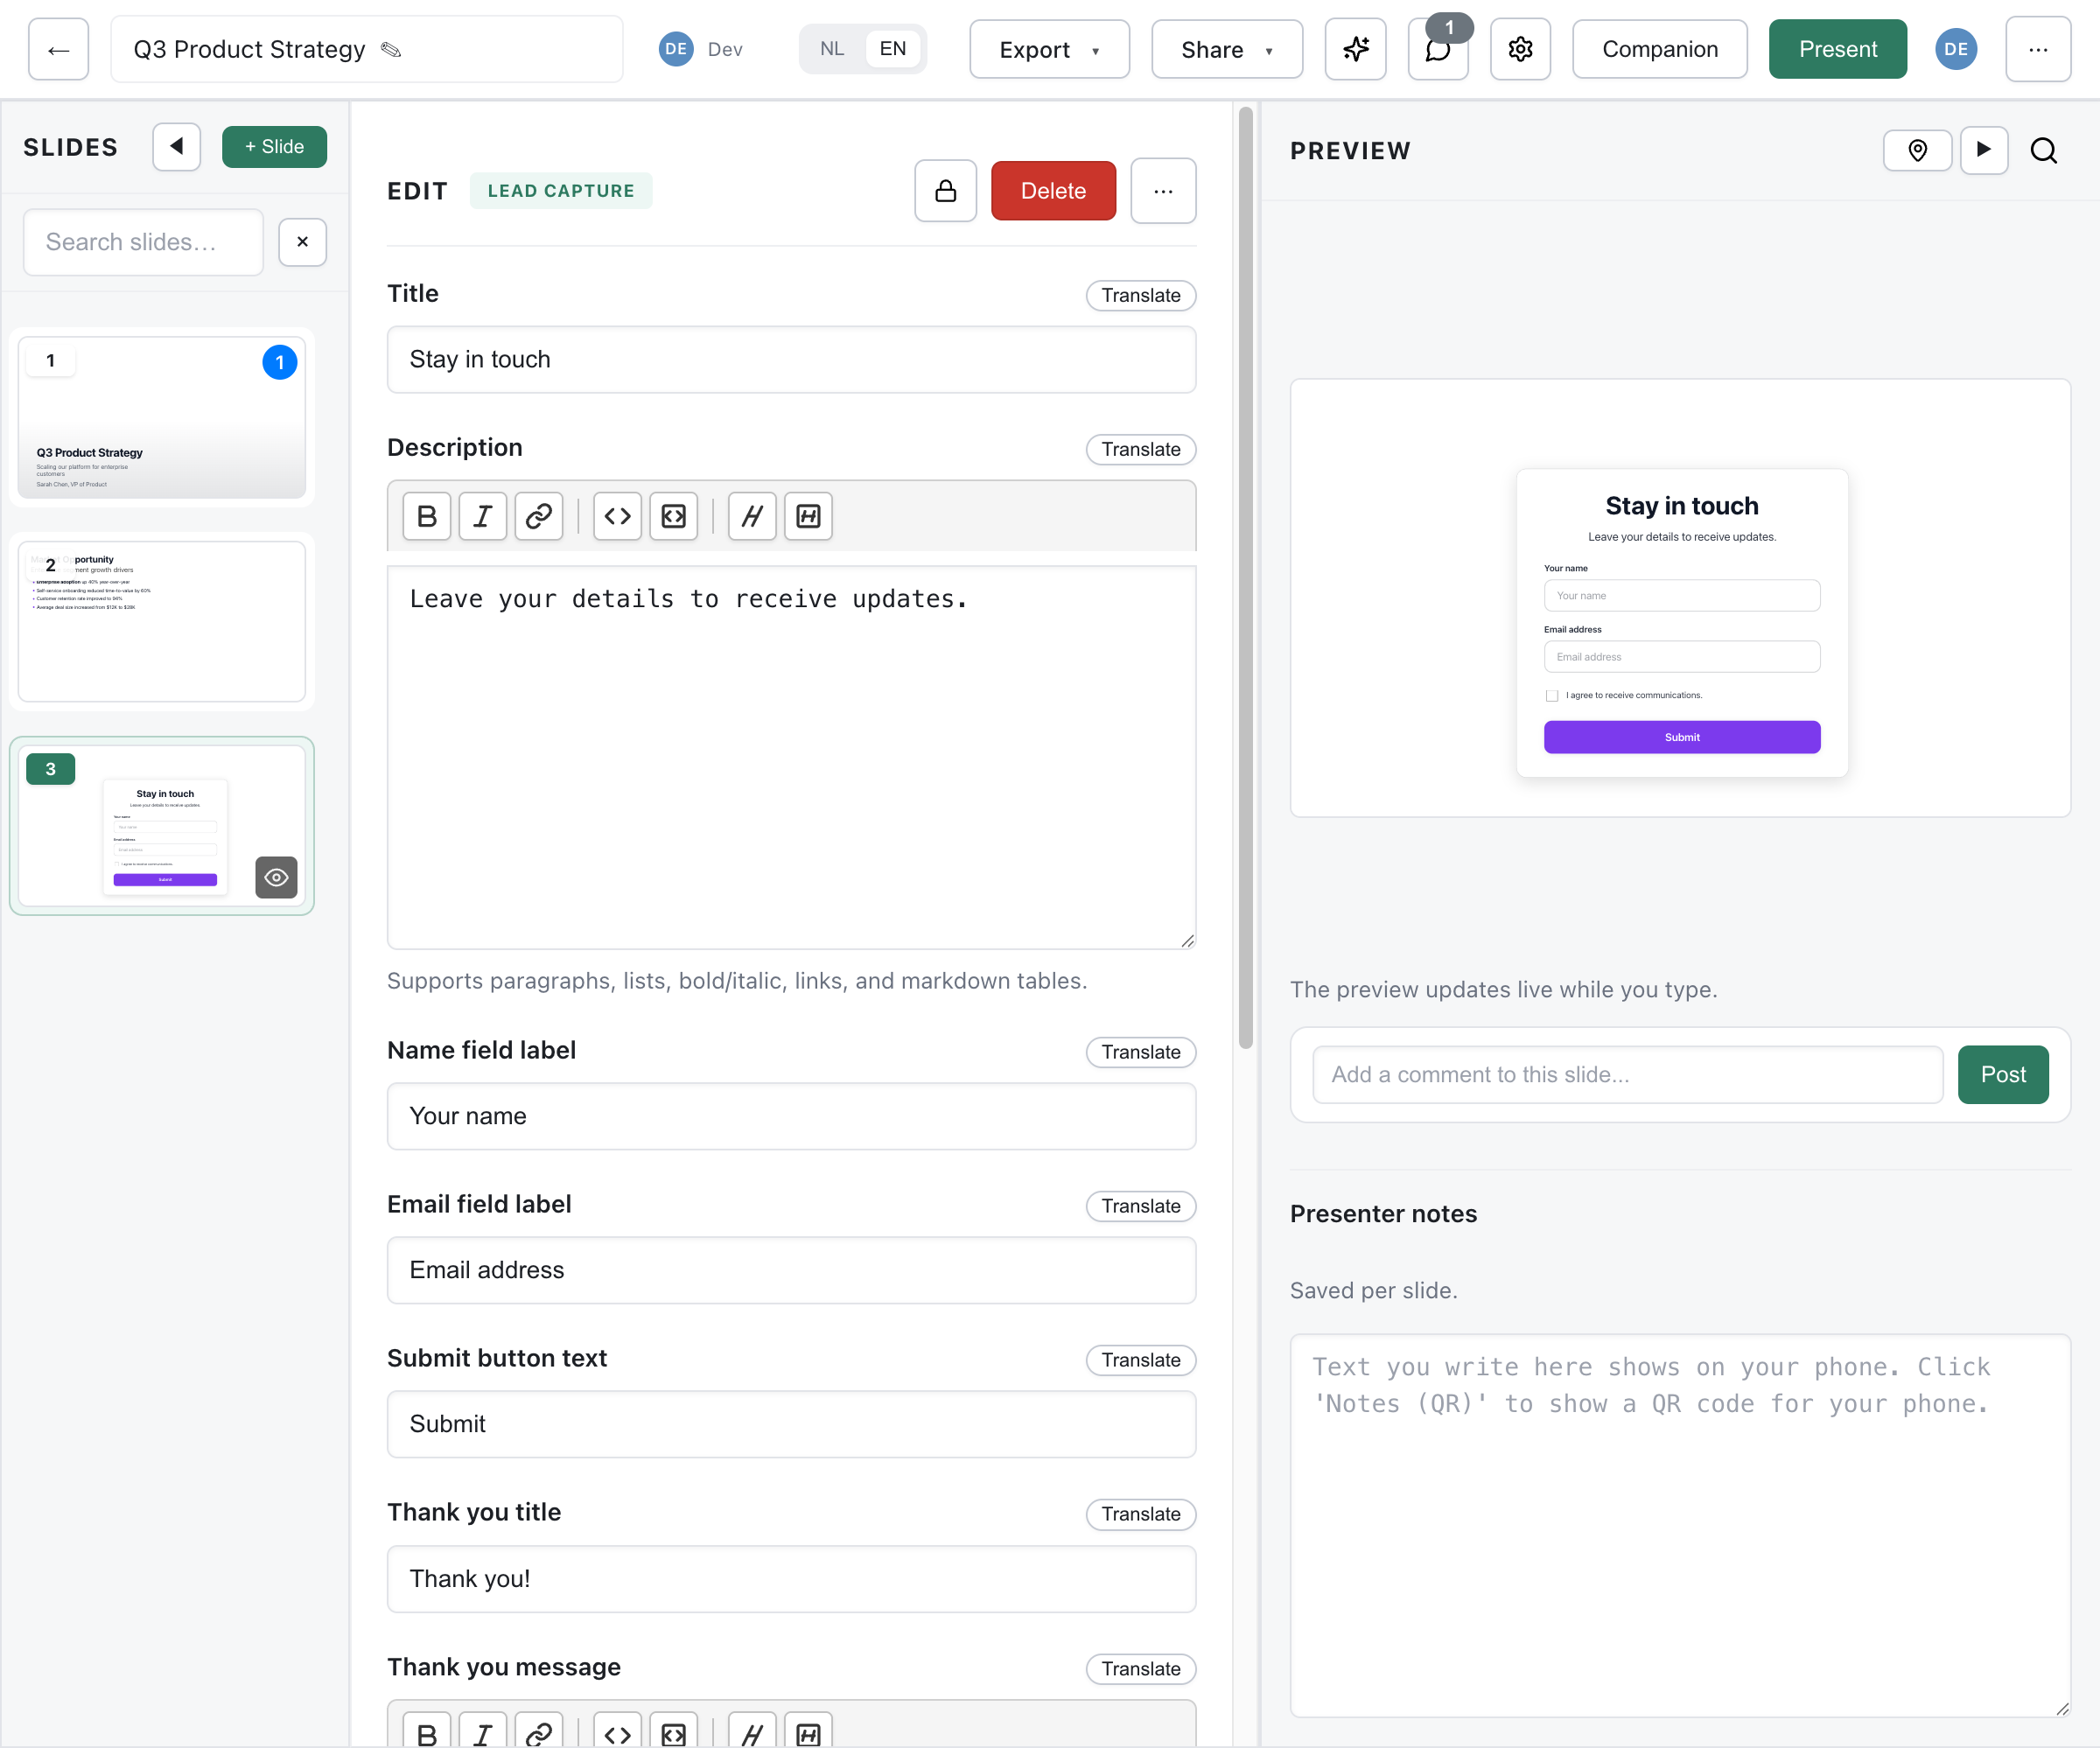Viewport: 2100px width, 1748px height.
Task: Go back using the left arrow button
Action: 58,49
